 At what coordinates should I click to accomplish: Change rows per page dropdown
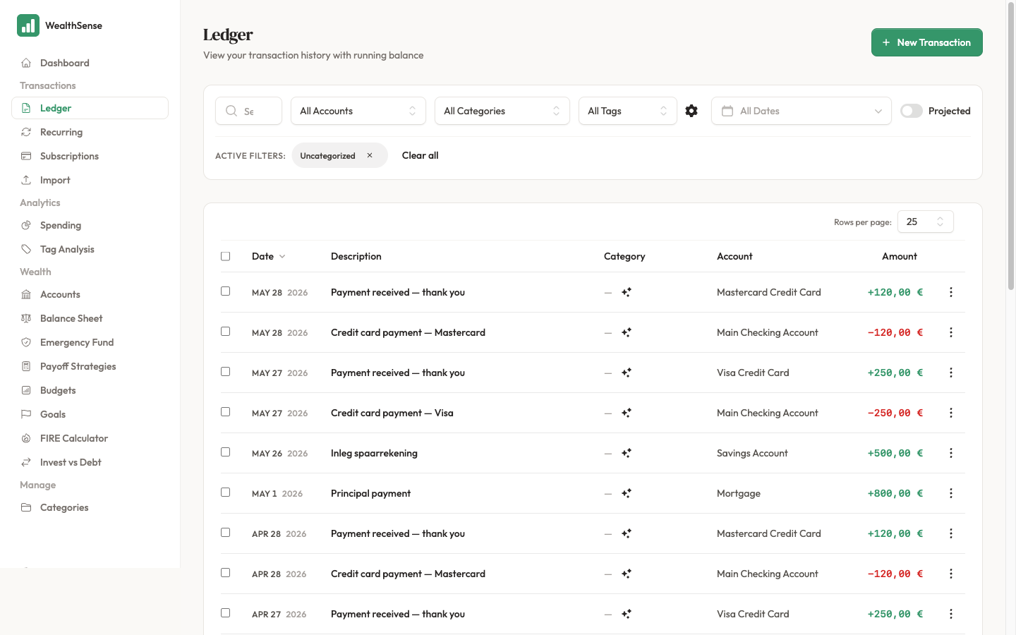click(926, 222)
